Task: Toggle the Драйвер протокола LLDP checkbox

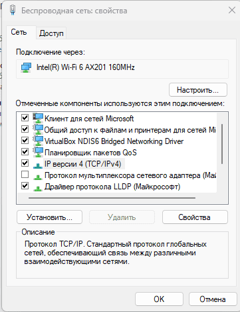Action: coord(25,186)
